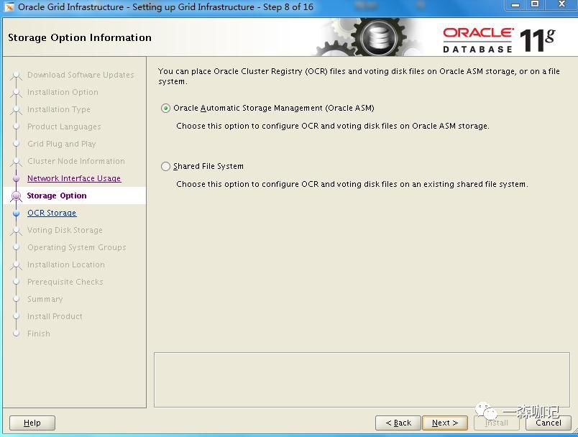Image resolution: width=578 pixels, height=437 pixels.
Task: Click the Oracle installer title bar icon
Action: (9, 6)
